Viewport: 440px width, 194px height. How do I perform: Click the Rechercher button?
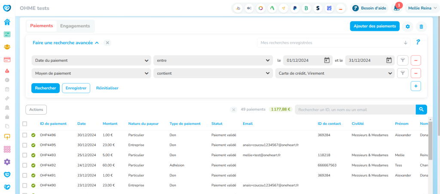(x=45, y=88)
